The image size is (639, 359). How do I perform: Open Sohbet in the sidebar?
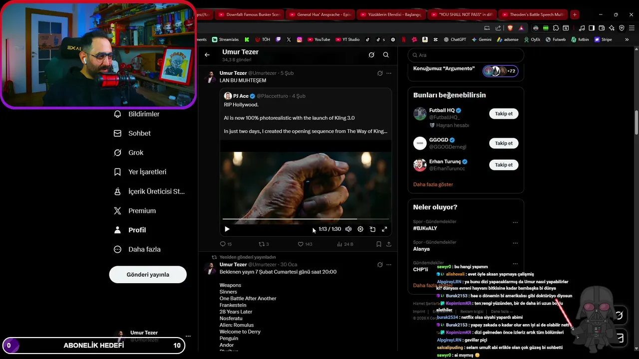click(132, 133)
